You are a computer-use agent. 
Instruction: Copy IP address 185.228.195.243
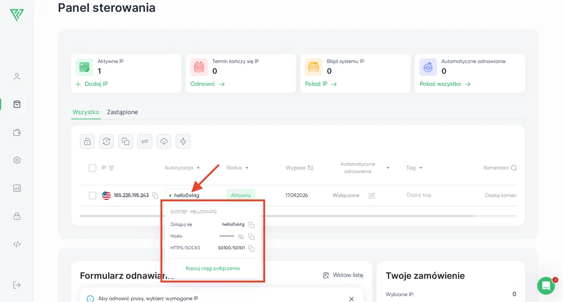pos(155,195)
